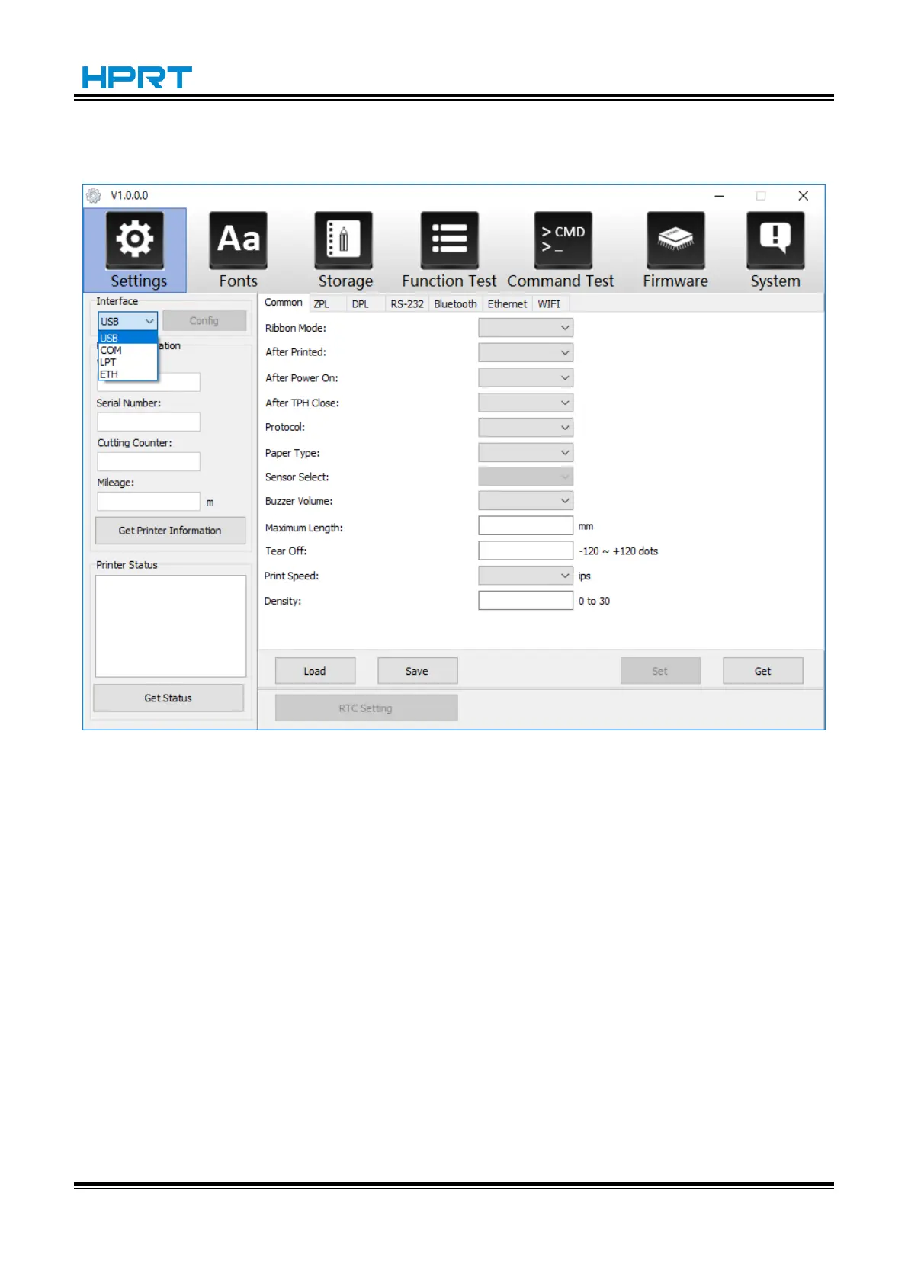Click the Save button

417,671
